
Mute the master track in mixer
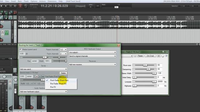10,81
